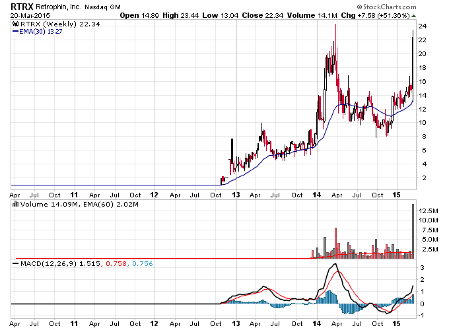Click the RTRX ticker symbol in the title
The image size is (449, 330).
(x=22, y=7)
